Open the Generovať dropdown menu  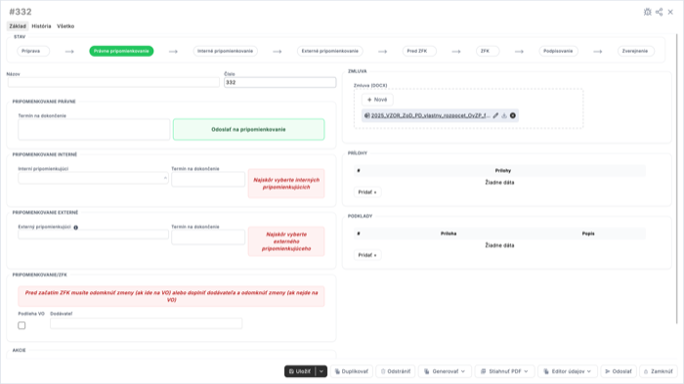(445, 371)
